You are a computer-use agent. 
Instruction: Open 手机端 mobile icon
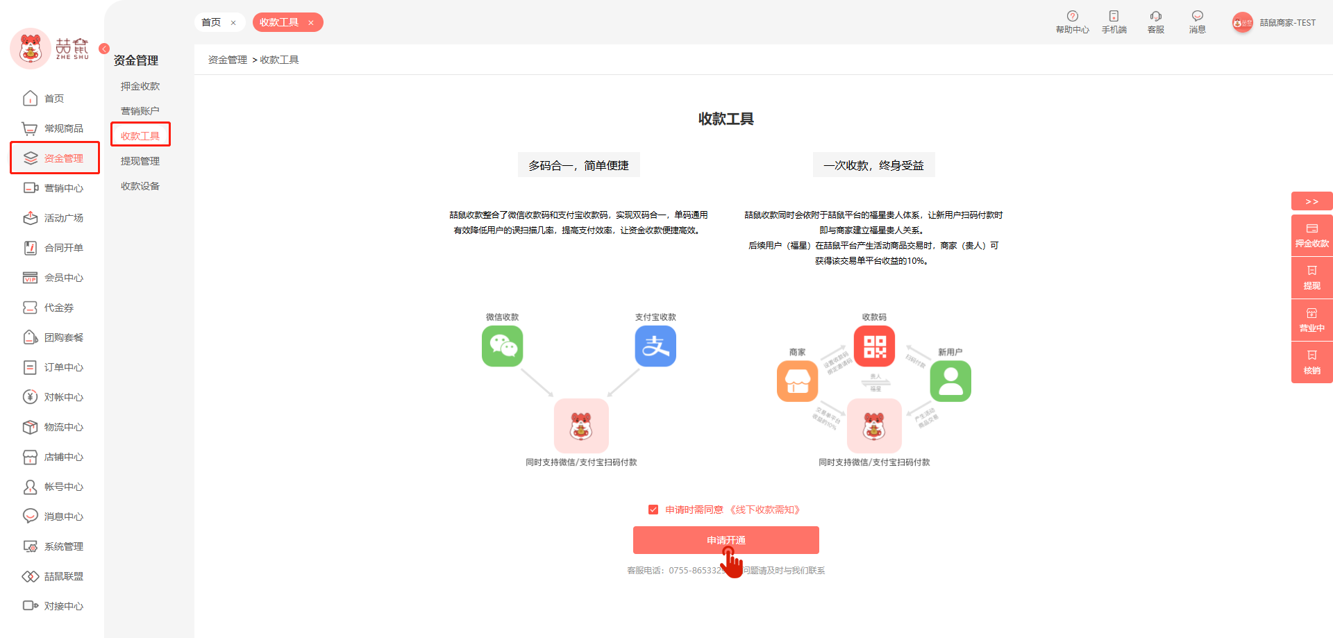click(1114, 16)
